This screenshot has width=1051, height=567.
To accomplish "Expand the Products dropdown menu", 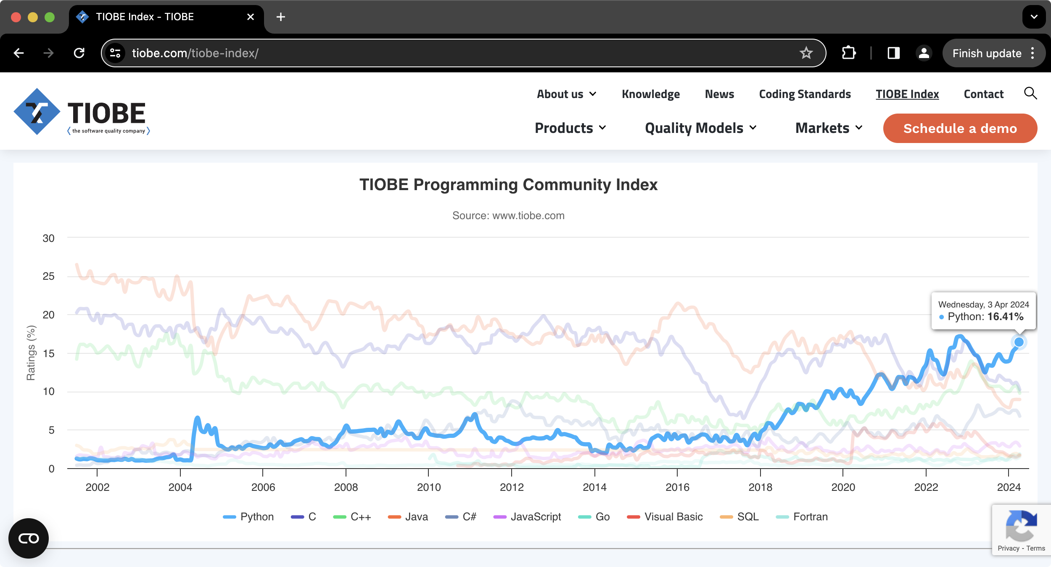I will pyautogui.click(x=570, y=128).
